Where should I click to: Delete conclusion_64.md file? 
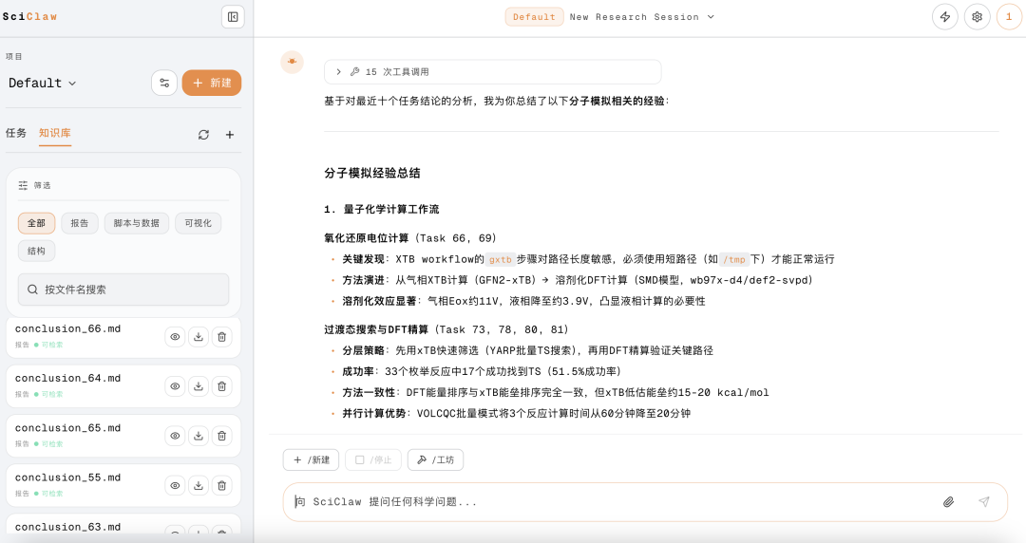(x=222, y=385)
